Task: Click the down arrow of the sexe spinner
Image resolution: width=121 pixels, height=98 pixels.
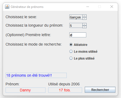Action: point(84,18)
